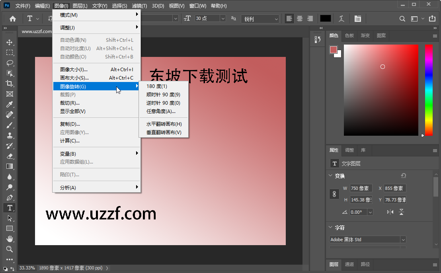Select the Clone Stamp tool
Screen dimensions: 441x273
10,136
